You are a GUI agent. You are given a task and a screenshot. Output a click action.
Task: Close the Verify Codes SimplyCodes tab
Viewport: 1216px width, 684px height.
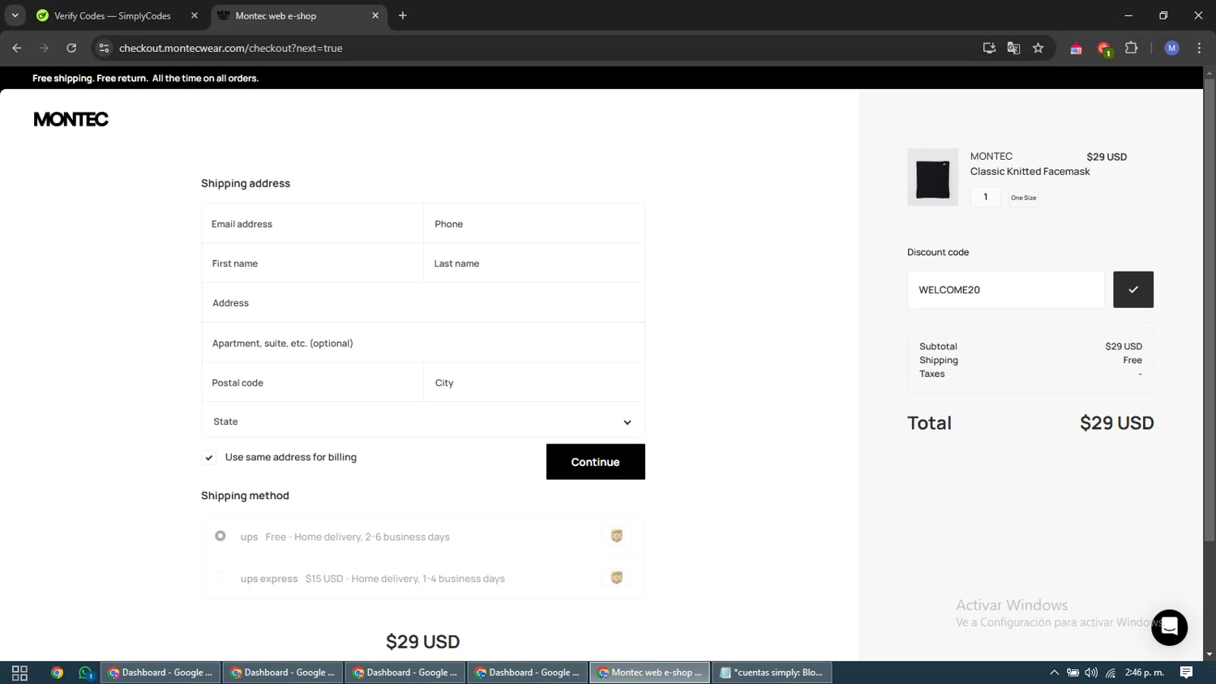point(195,15)
